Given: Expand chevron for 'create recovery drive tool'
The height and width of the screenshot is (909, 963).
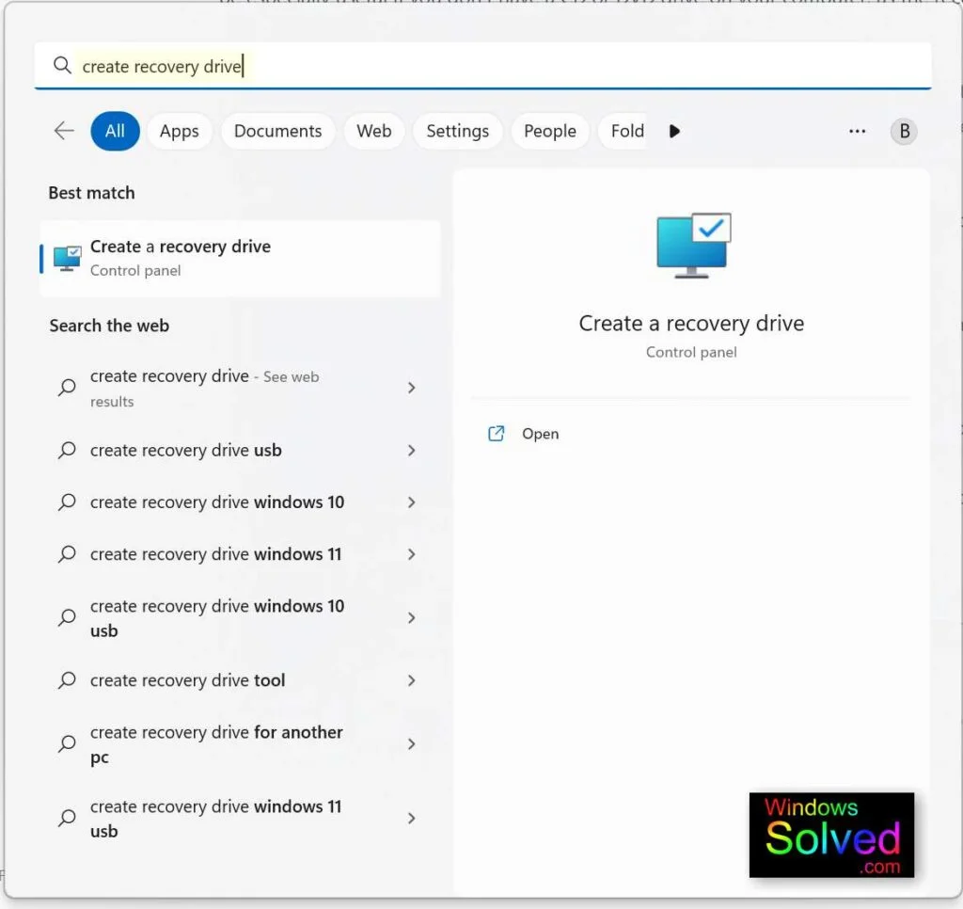Looking at the screenshot, I should point(412,680).
